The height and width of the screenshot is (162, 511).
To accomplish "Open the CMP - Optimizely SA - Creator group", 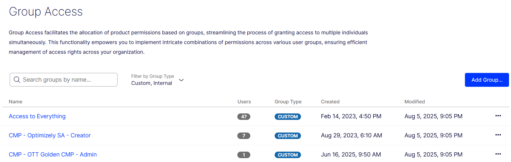I will pyautogui.click(x=50, y=135).
